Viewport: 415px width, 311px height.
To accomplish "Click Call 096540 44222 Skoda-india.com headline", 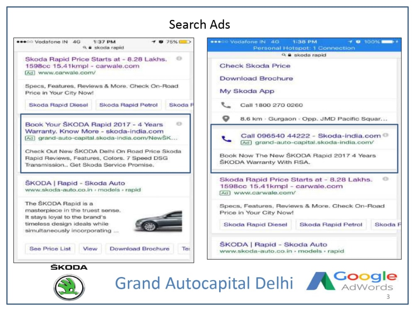I will coord(310,136).
